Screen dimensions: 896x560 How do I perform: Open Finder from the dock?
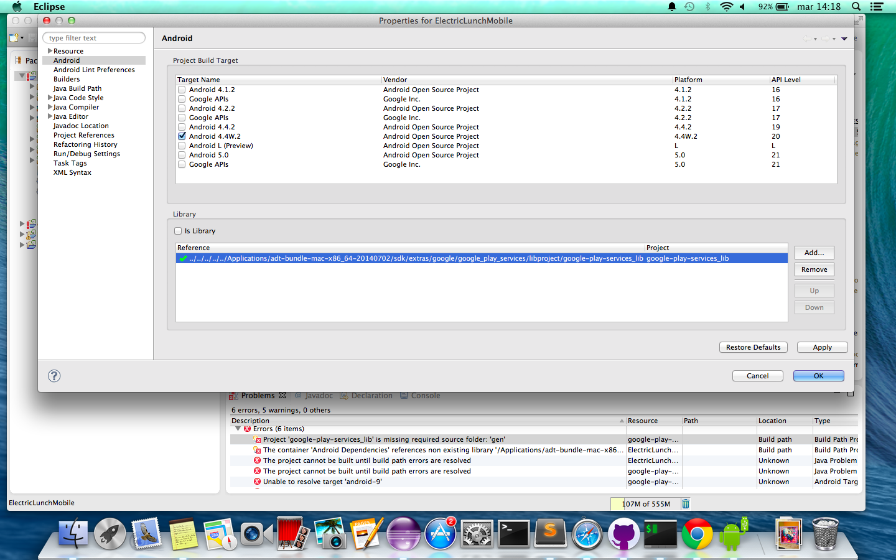[73, 534]
